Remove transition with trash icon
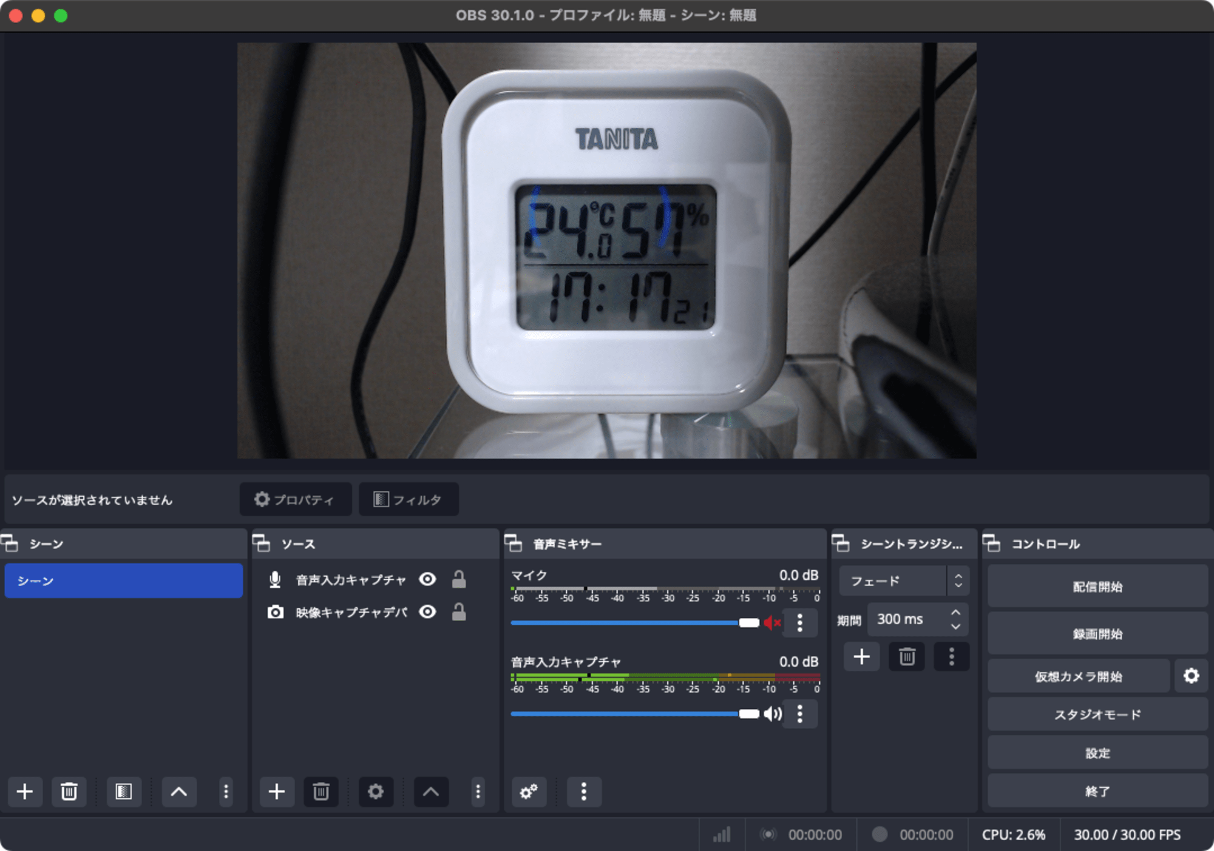 907,657
